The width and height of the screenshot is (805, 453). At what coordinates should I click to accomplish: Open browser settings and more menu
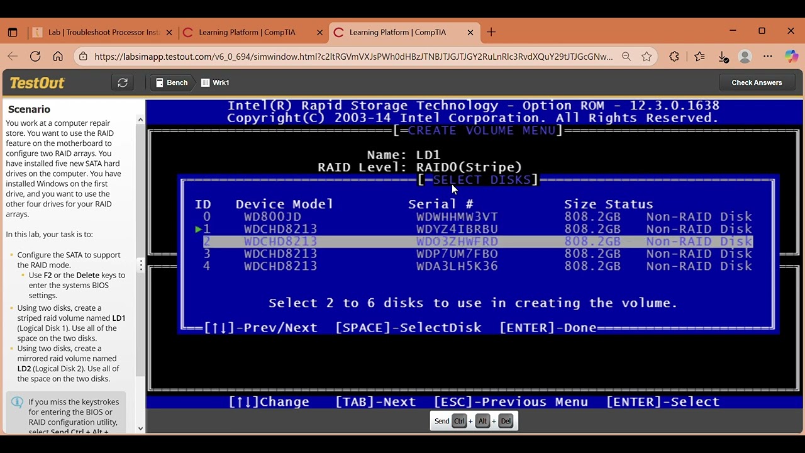[x=768, y=57]
